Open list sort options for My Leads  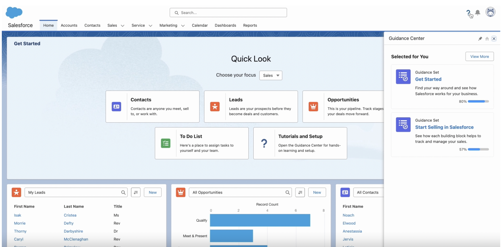[x=136, y=192]
